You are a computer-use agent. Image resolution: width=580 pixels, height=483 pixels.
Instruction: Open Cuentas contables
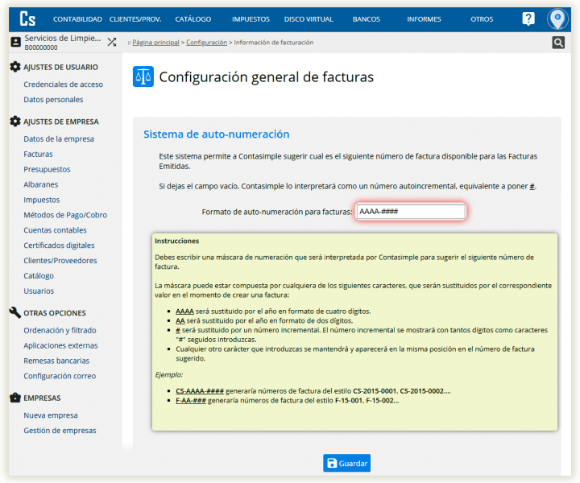tap(55, 230)
